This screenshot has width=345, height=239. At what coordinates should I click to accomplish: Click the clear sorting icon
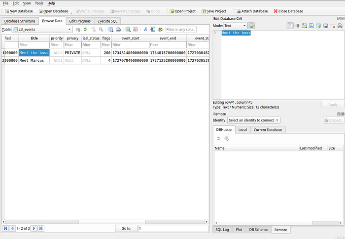click(101, 29)
